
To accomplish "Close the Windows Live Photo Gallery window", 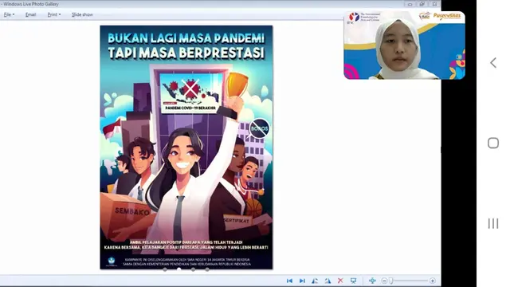I will 434,4.
